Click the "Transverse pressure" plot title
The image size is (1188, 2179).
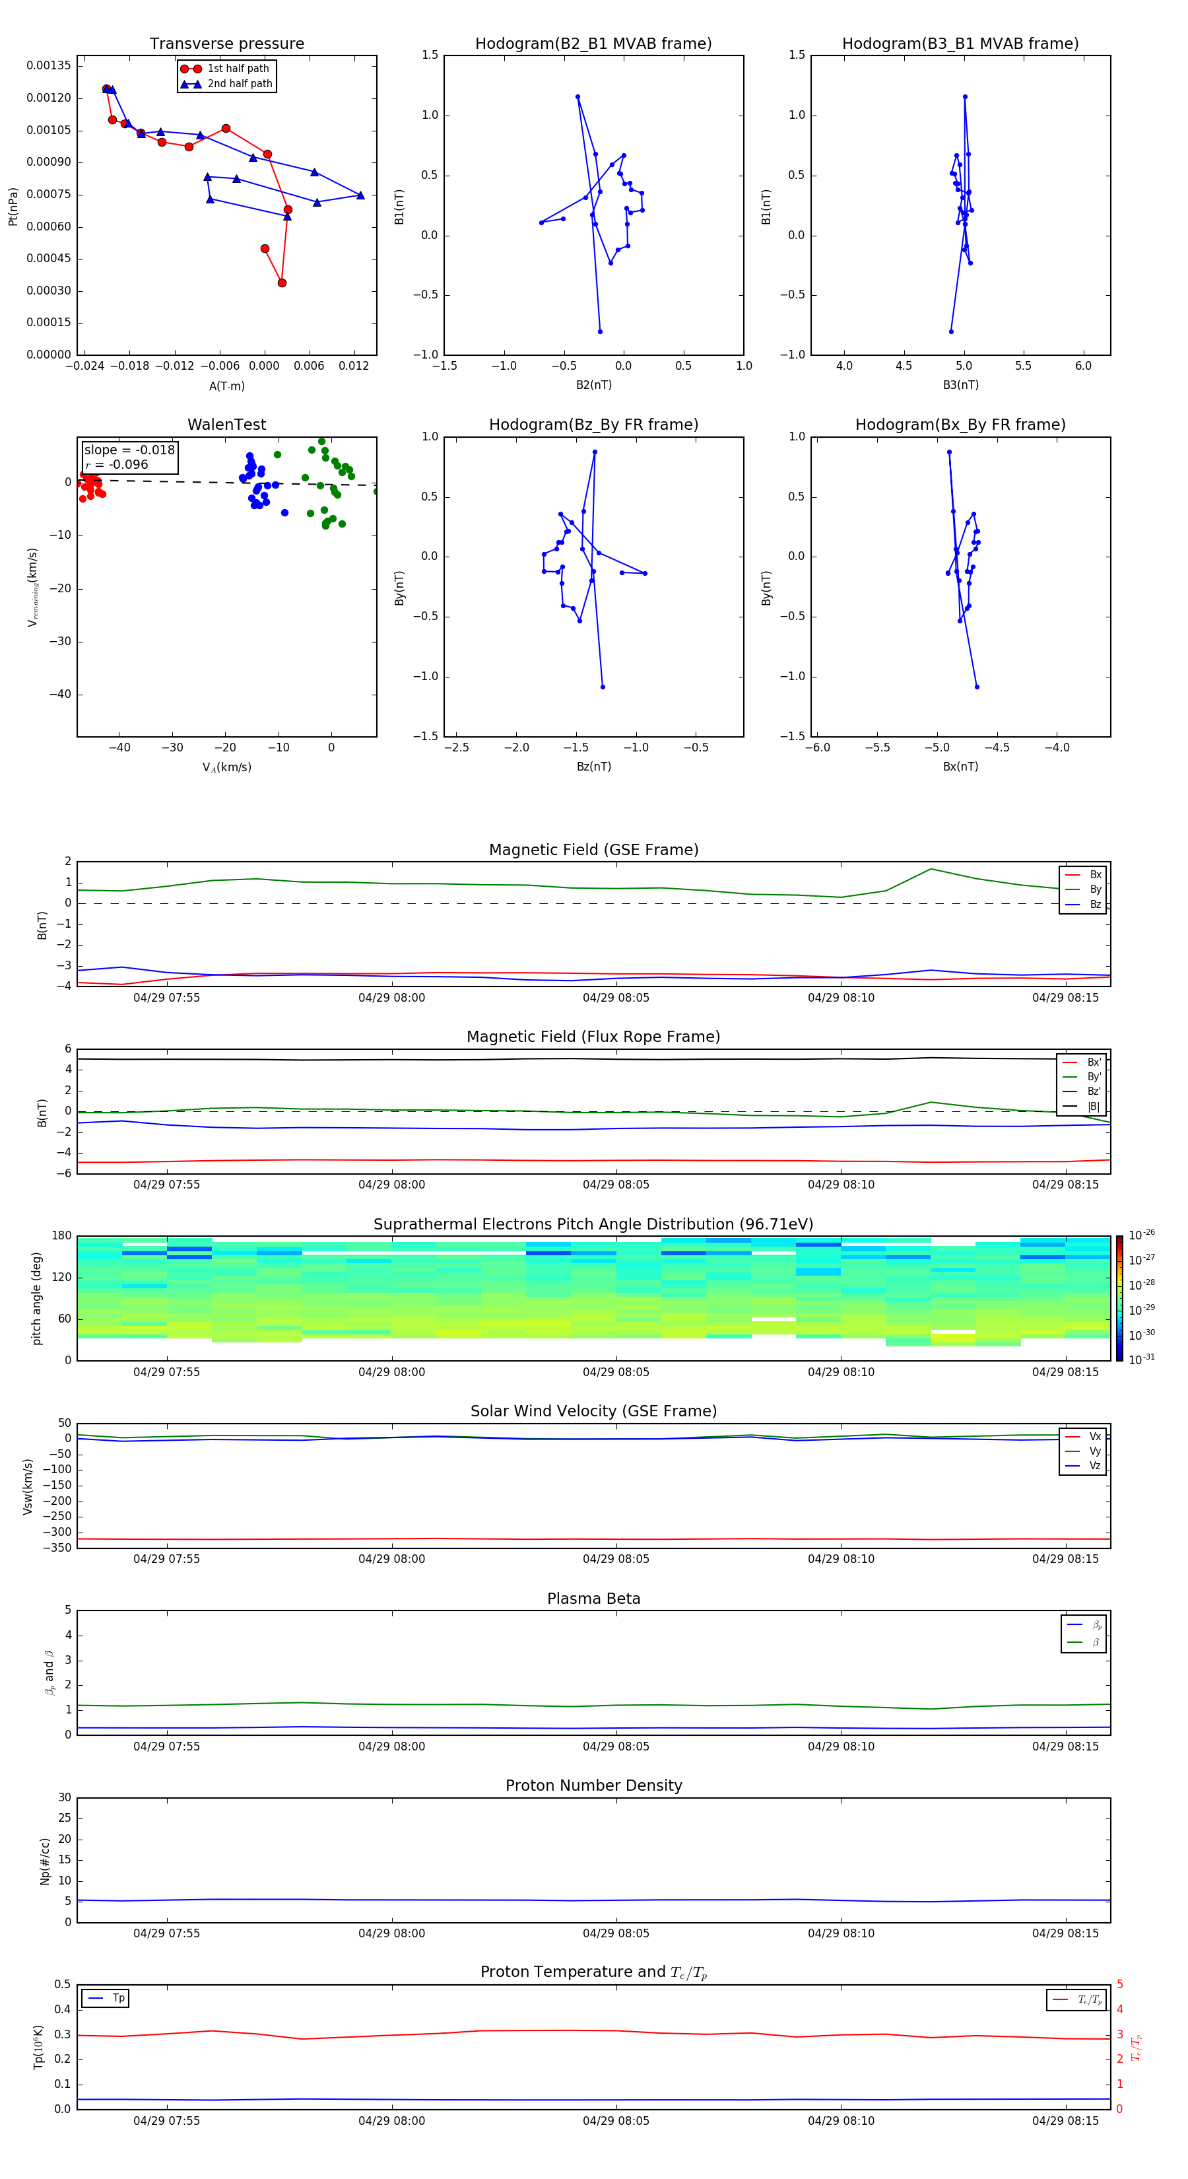tap(226, 43)
